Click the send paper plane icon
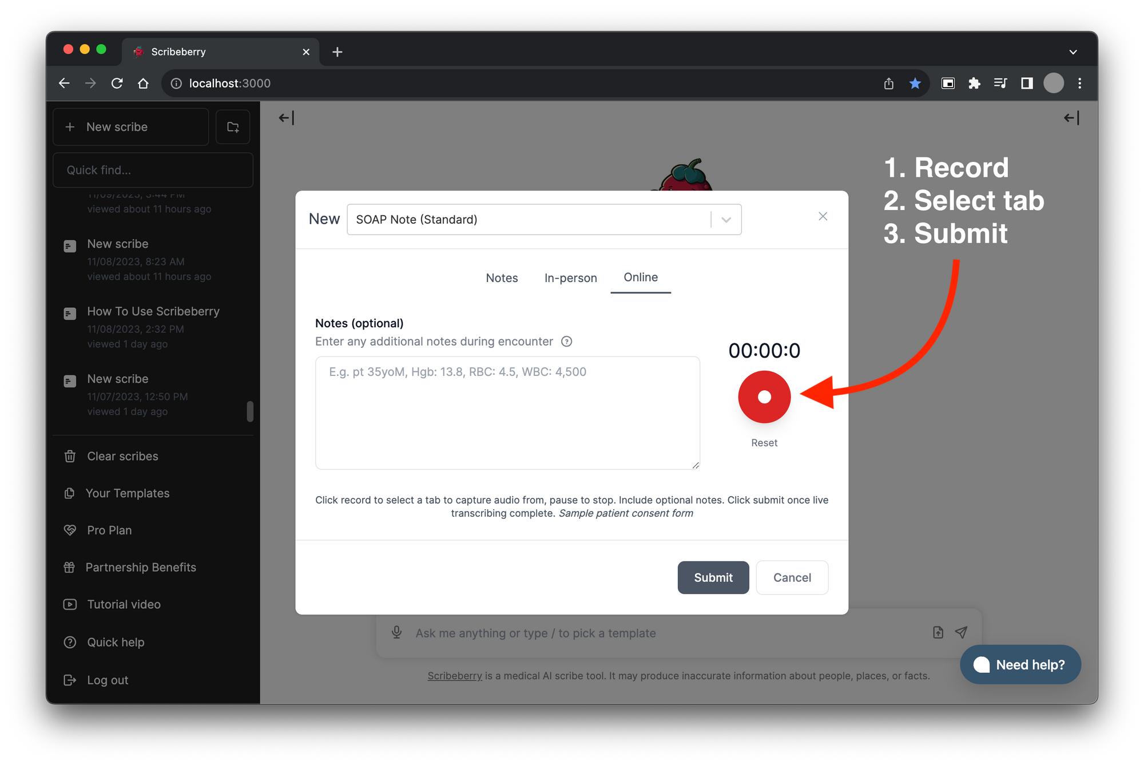This screenshot has height=765, width=1144. click(962, 632)
